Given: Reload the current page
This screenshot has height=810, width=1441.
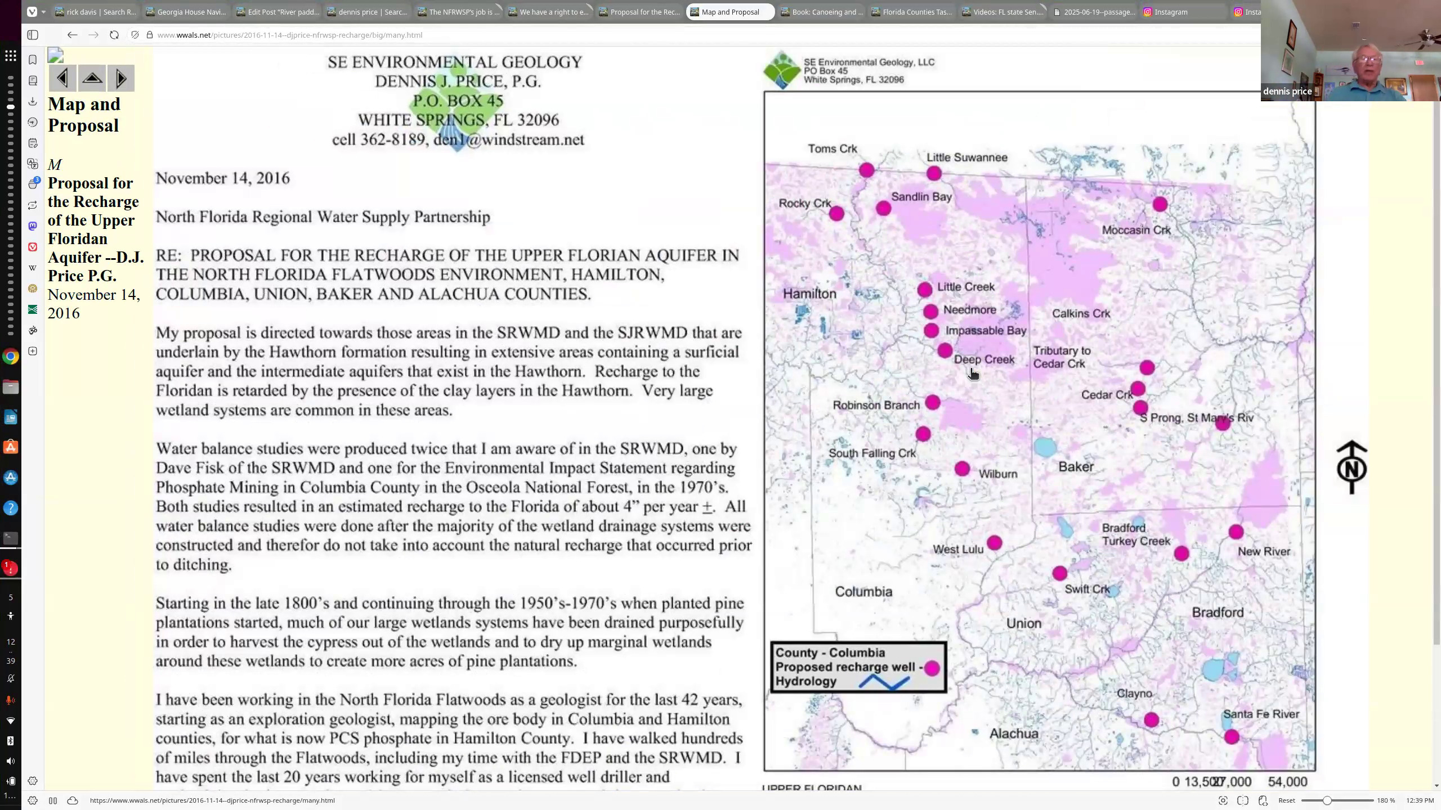Looking at the screenshot, I should (x=114, y=35).
